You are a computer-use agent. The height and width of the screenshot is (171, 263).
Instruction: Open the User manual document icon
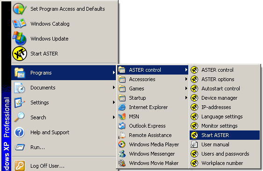point(194,144)
